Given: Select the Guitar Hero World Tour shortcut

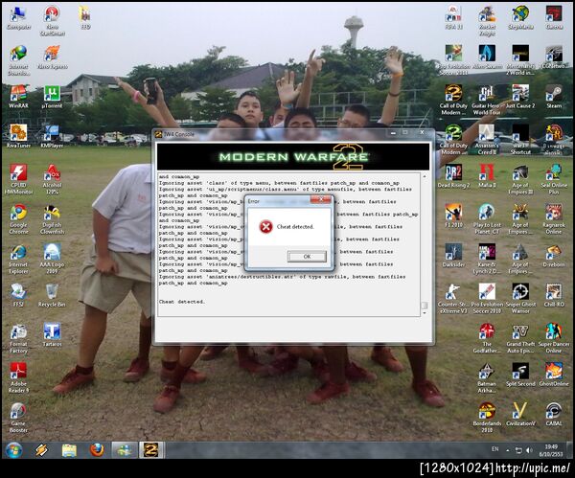Looking at the screenshot, I should point(487,100).
